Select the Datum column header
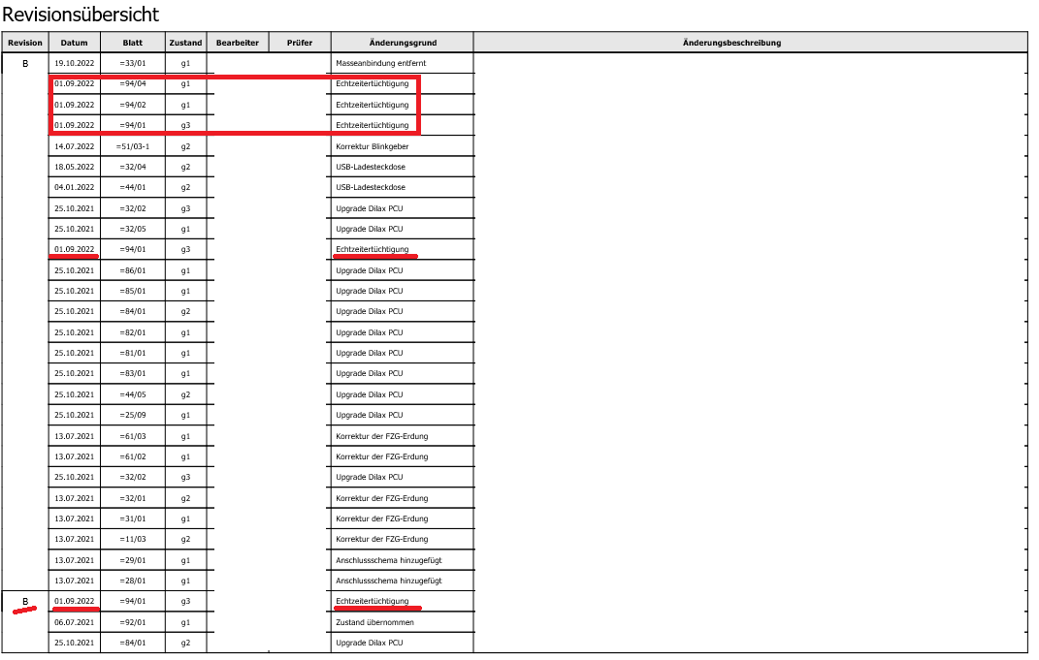The width and height of the screenshot is (1039, 660). click(x=74, y=43)
